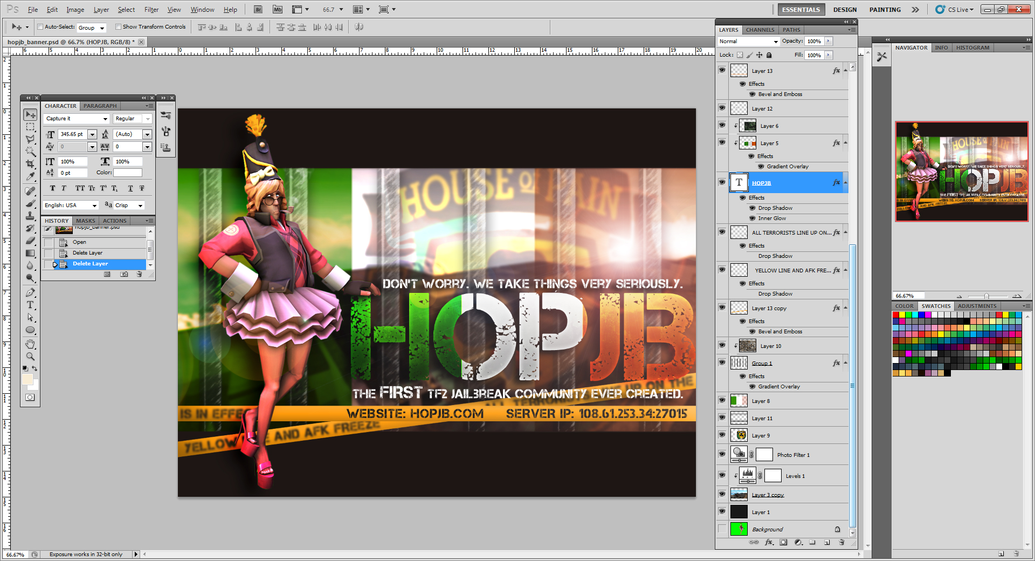Swap foreground and background colors arrow icon

(34, 368)
